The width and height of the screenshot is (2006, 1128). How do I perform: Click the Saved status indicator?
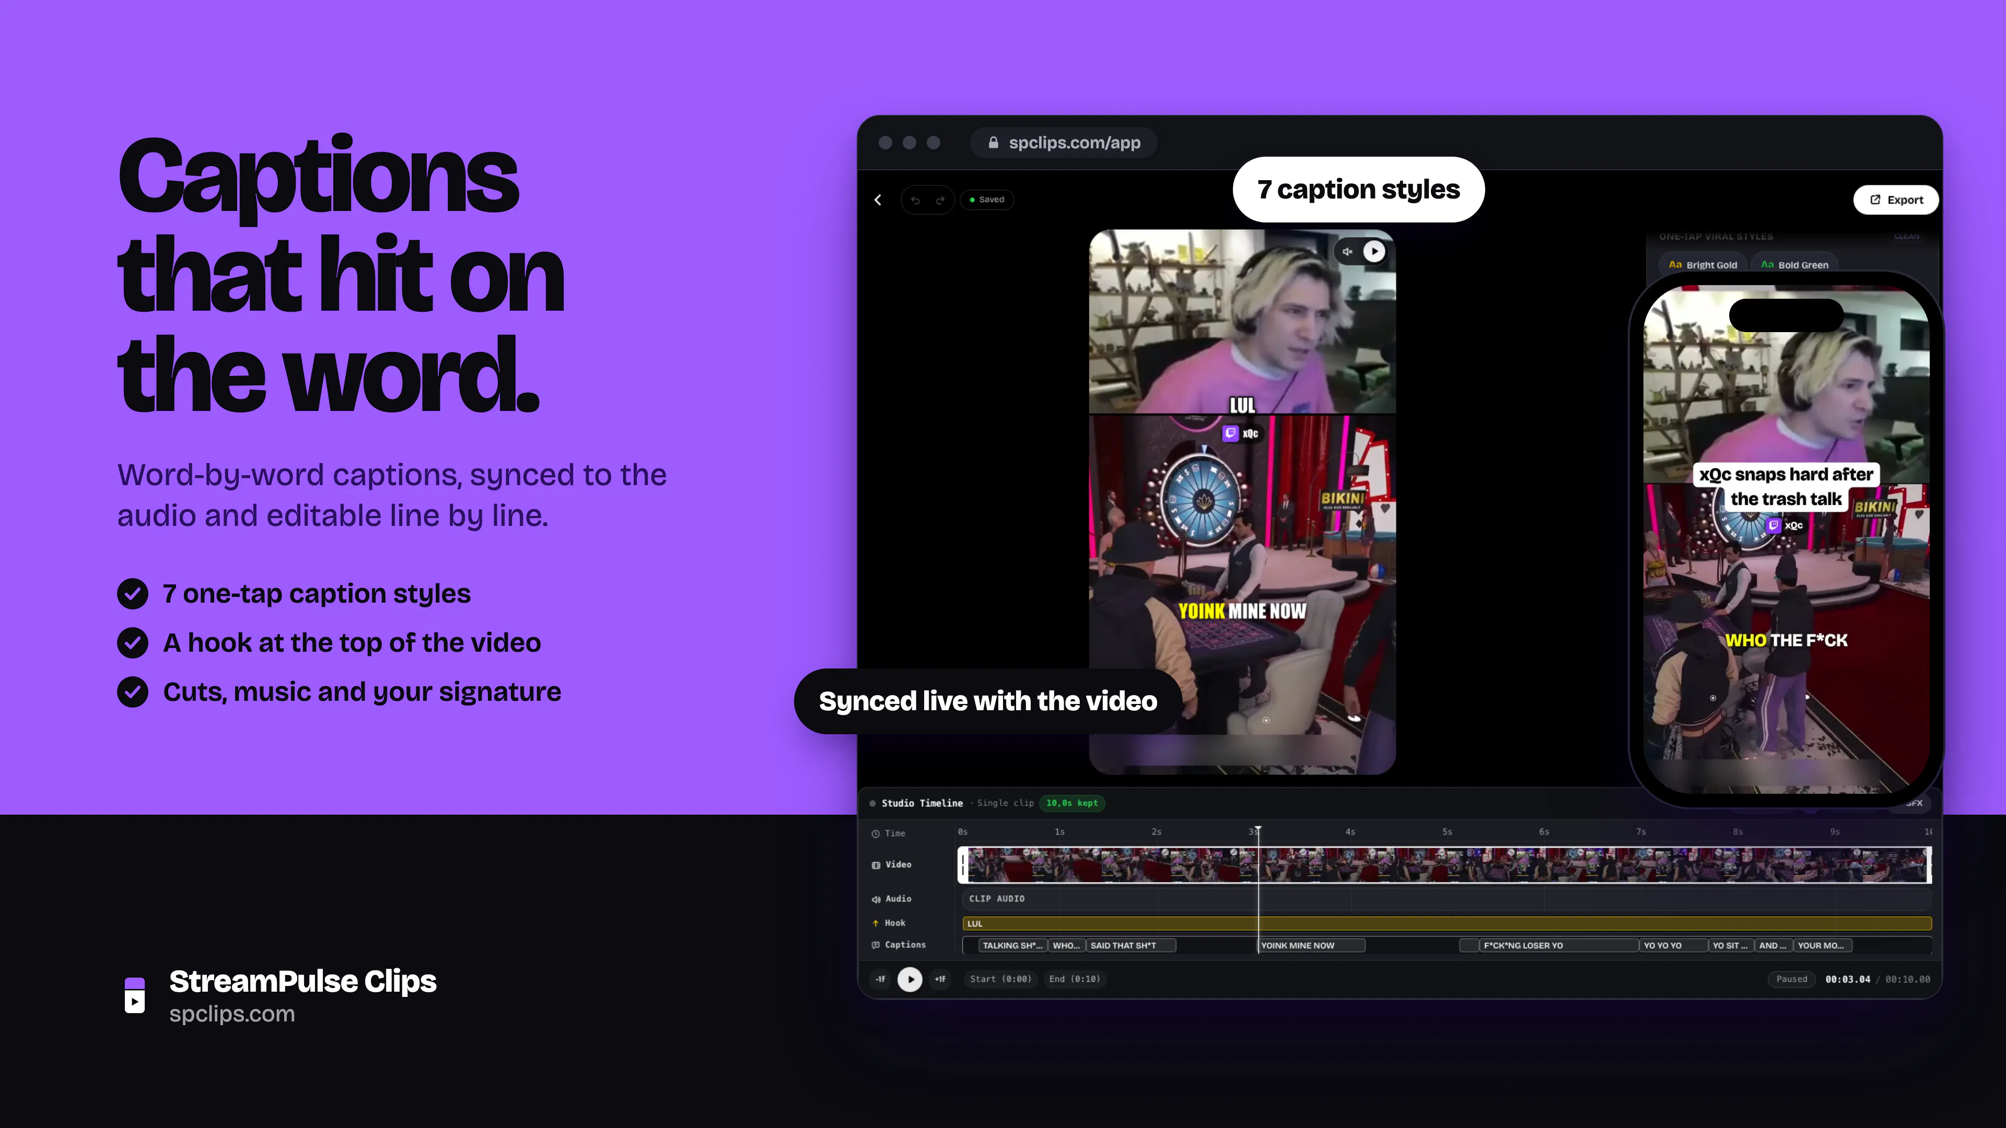tap(987, 200)
